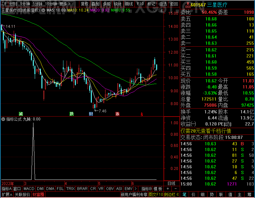
Task: Open 关联报价 related quotes
Action: (22, 194)
